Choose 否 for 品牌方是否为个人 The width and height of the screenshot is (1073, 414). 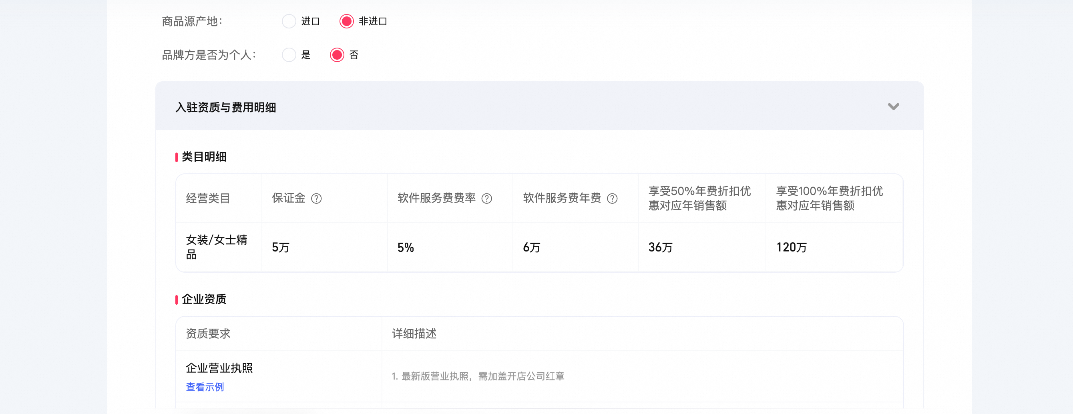337,55
